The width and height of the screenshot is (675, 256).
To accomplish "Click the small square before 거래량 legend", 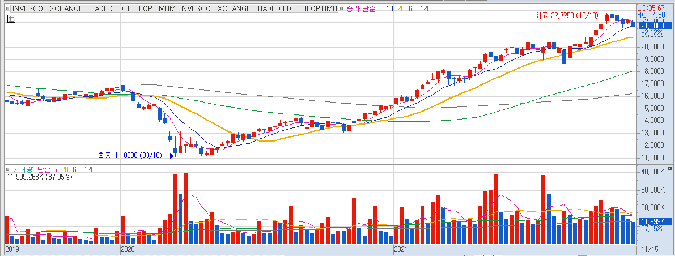I will pos(8,169).
